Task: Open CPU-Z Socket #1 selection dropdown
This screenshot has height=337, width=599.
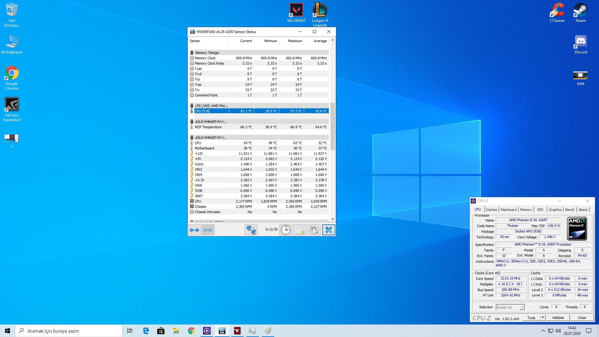Action: pos(510,307)
